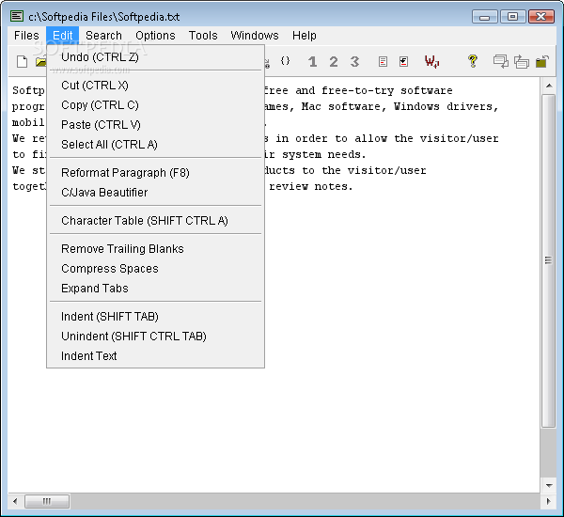Click the number 3 toolbar icon
The height and width of the screenshot is (517, 564).
point(354,61)
